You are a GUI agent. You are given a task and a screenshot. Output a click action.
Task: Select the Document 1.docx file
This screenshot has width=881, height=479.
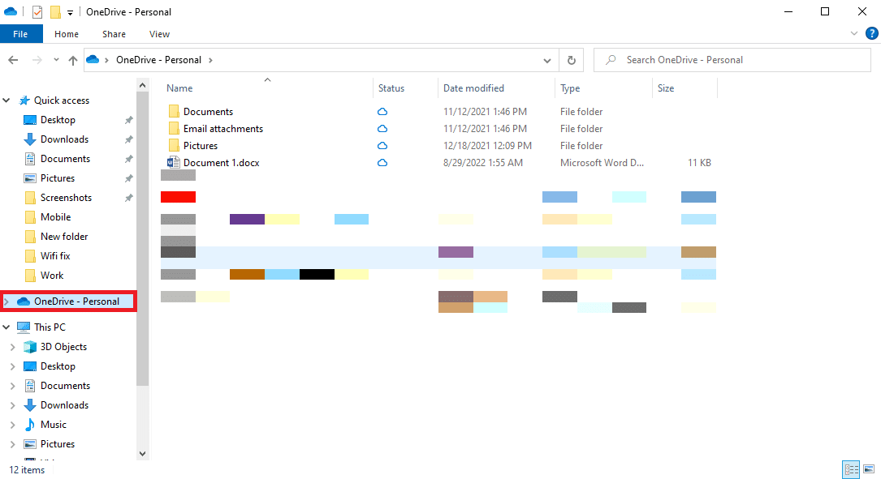tap(221, 163)
